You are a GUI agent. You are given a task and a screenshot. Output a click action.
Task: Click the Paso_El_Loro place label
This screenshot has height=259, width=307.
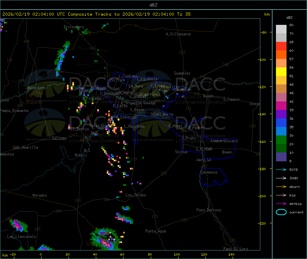pyautogui.click(x=236, y=249)
